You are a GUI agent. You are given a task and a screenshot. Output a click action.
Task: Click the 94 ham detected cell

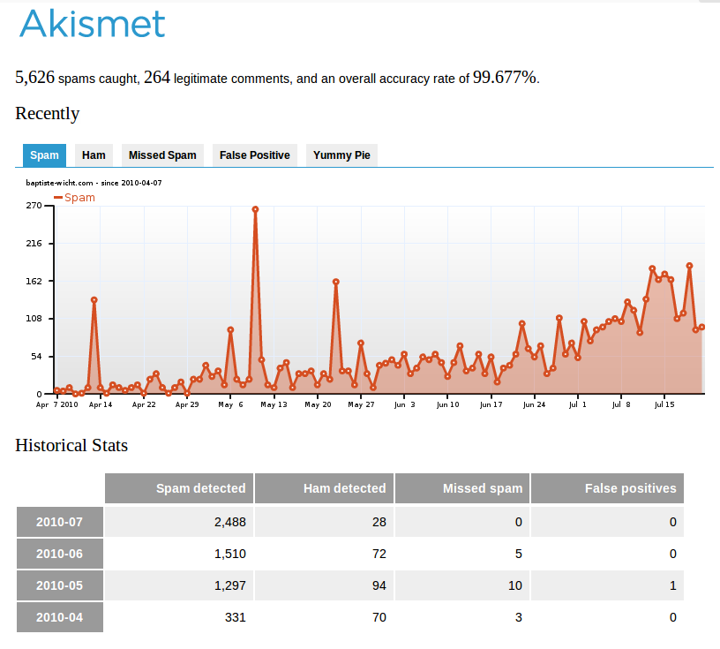324,585
